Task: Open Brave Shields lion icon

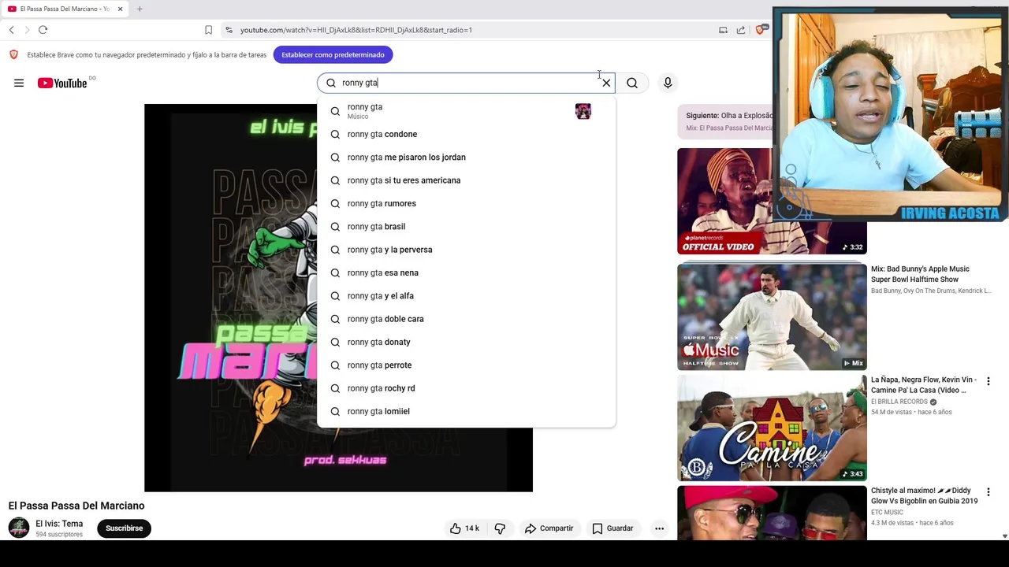Action: [760, 30]
